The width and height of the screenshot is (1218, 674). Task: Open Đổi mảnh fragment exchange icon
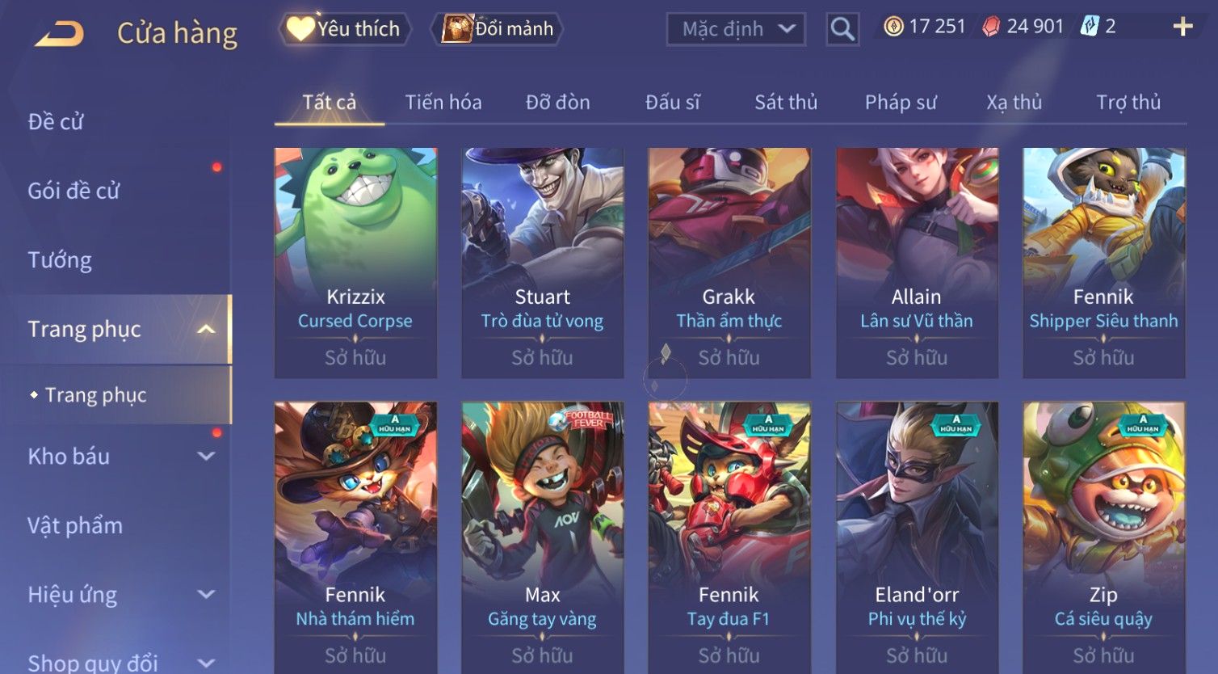(457, 29)
